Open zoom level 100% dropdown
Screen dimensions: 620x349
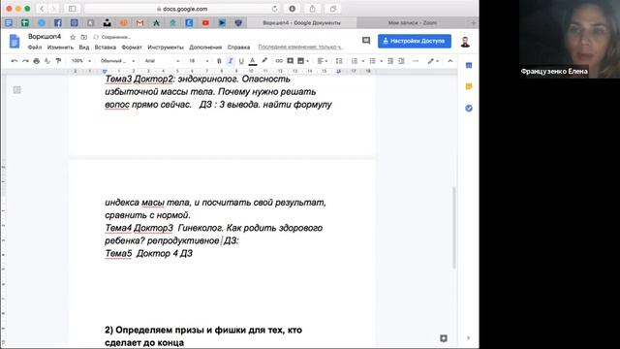[x=81, y=61]
